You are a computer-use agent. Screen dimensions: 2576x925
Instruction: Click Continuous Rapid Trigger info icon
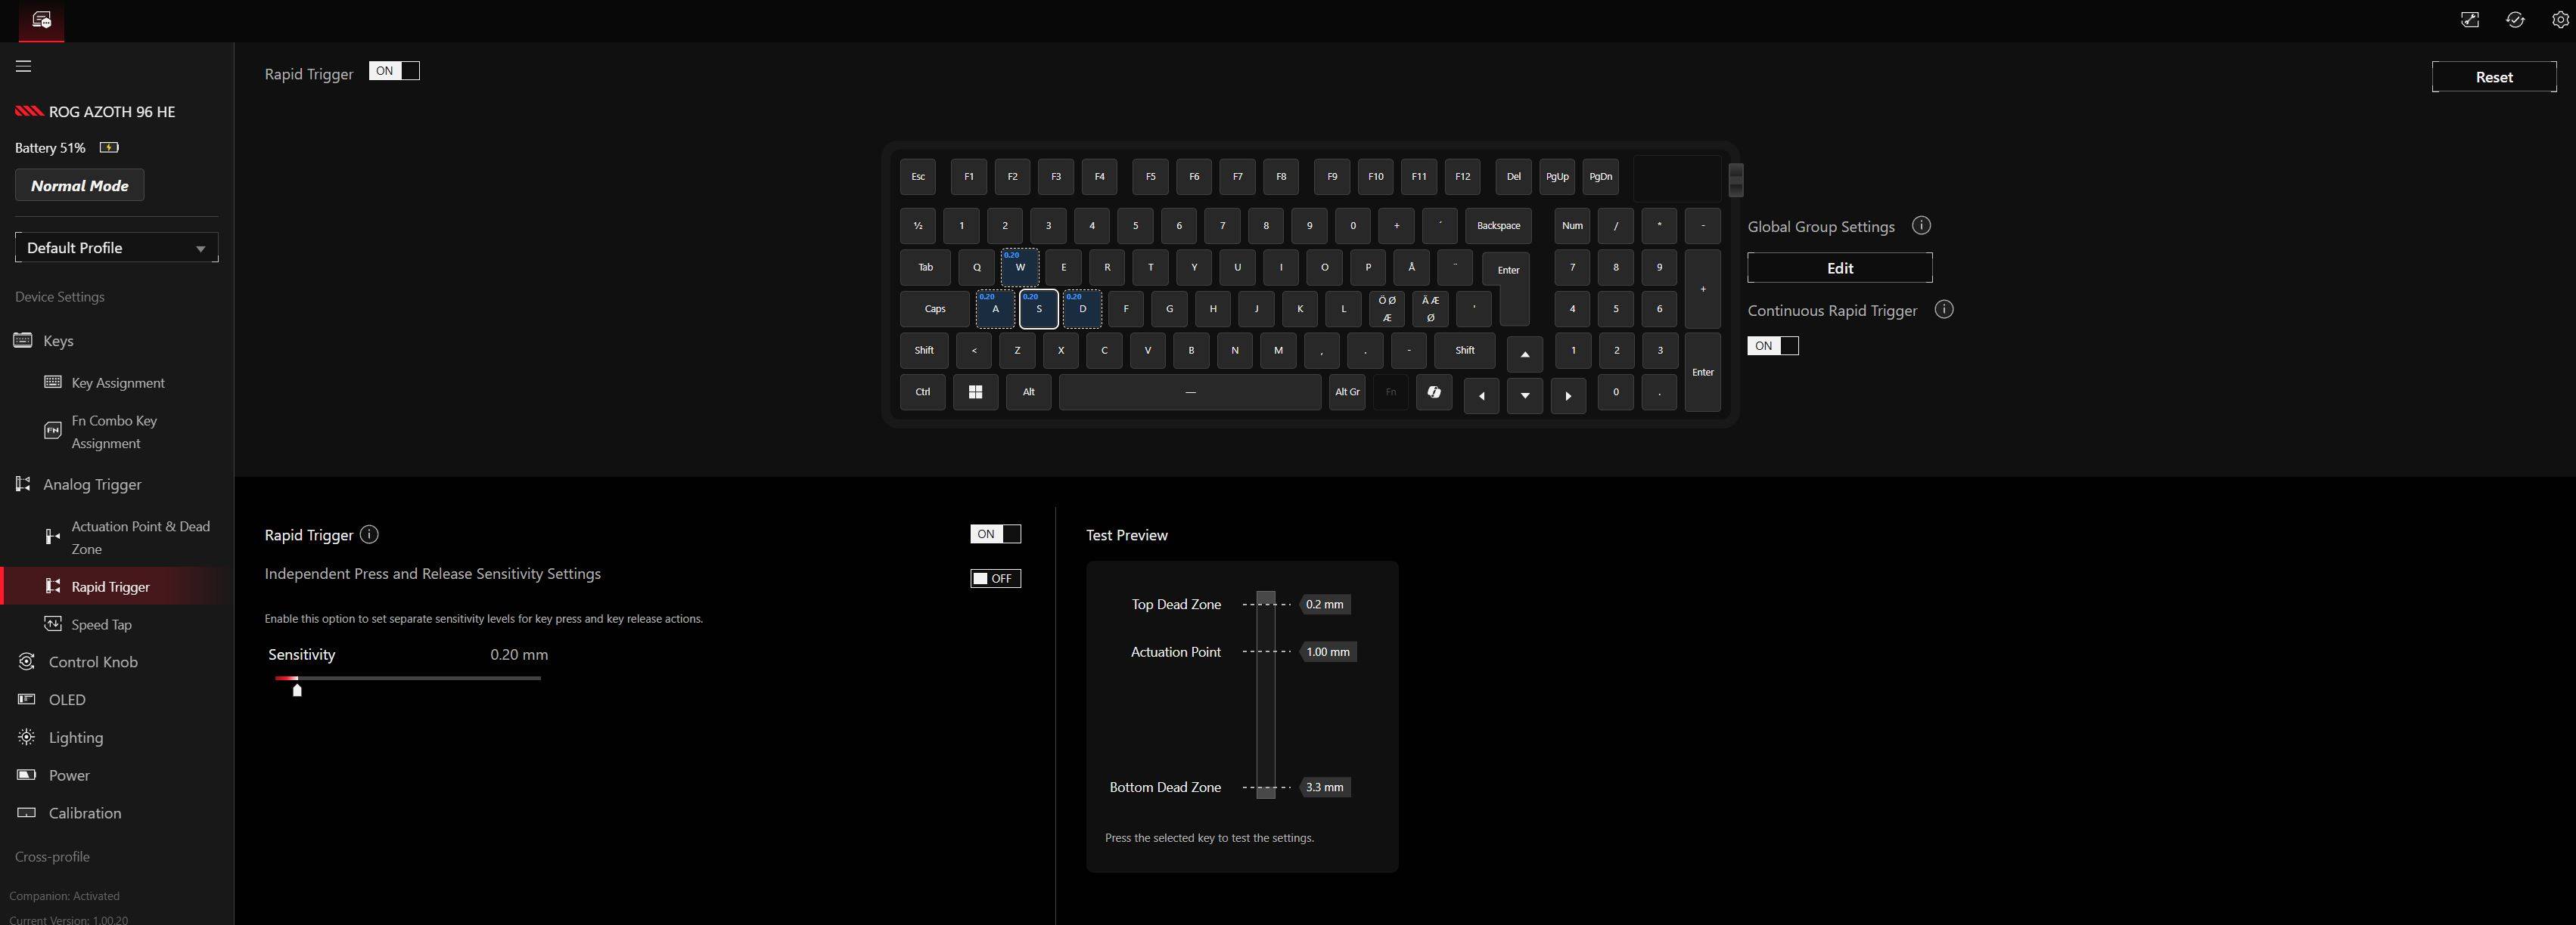(x=1943, y=310)
